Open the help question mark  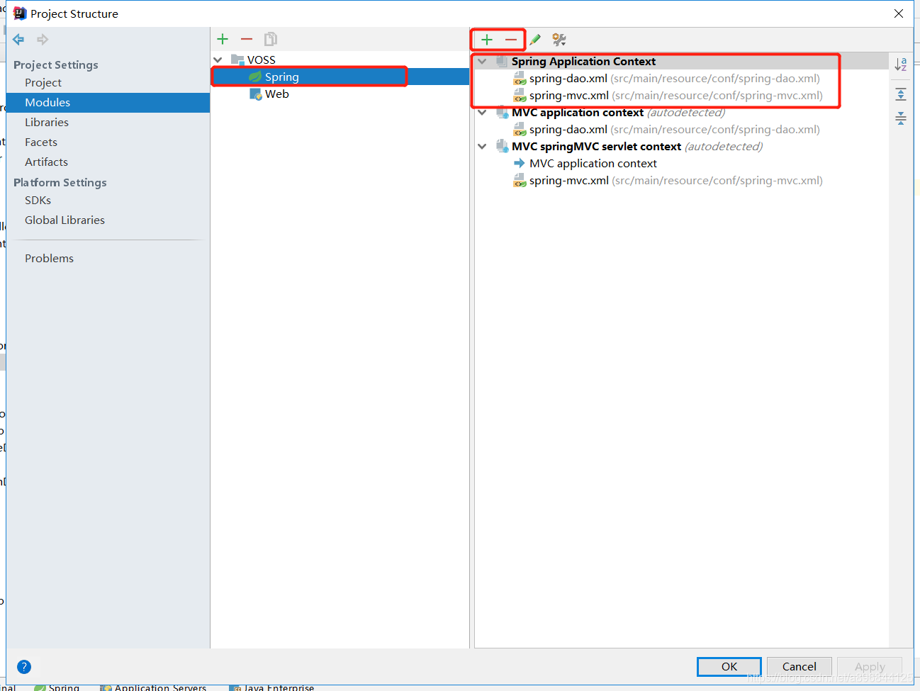coord(24,667)
